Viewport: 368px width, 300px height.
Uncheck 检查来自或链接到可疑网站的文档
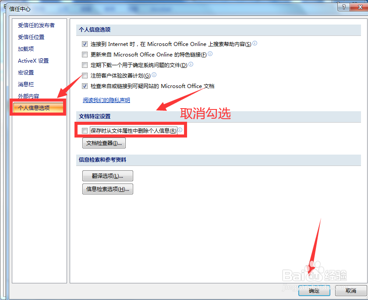tap(85, 86)
